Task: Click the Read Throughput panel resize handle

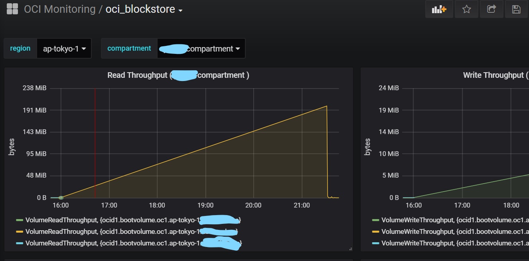Action: 350,249
